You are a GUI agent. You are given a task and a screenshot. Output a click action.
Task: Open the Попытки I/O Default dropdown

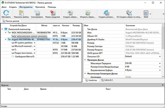point(160,56)
